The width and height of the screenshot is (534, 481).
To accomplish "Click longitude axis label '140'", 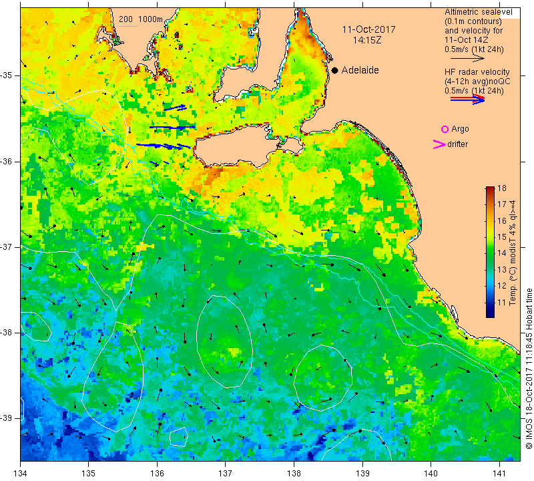I will pos(431,474).
